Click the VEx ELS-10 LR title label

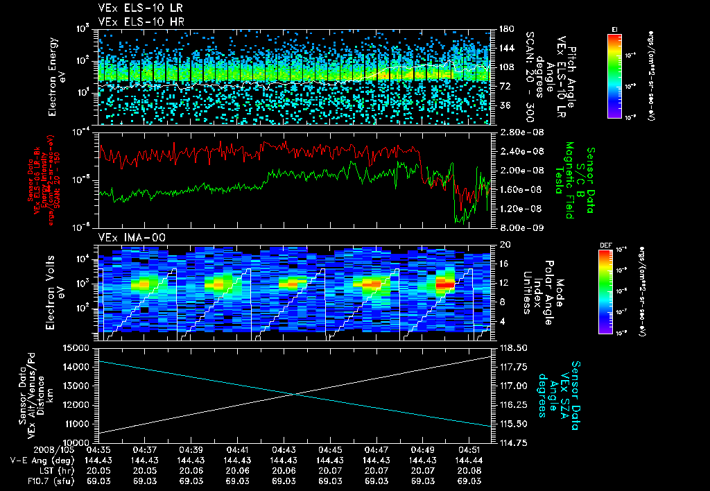(x=140, y=8)
